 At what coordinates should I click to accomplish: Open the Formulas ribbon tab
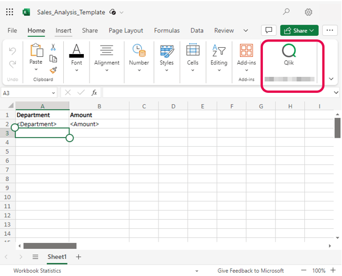pyautogui.click(x=166, y=31)
